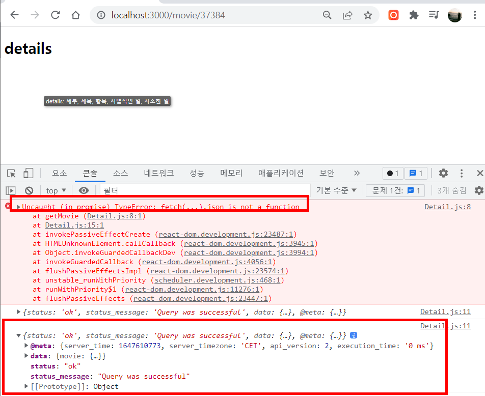Open site info icon in address bar
Screen dimensions: 485x396
coord(101,15)
